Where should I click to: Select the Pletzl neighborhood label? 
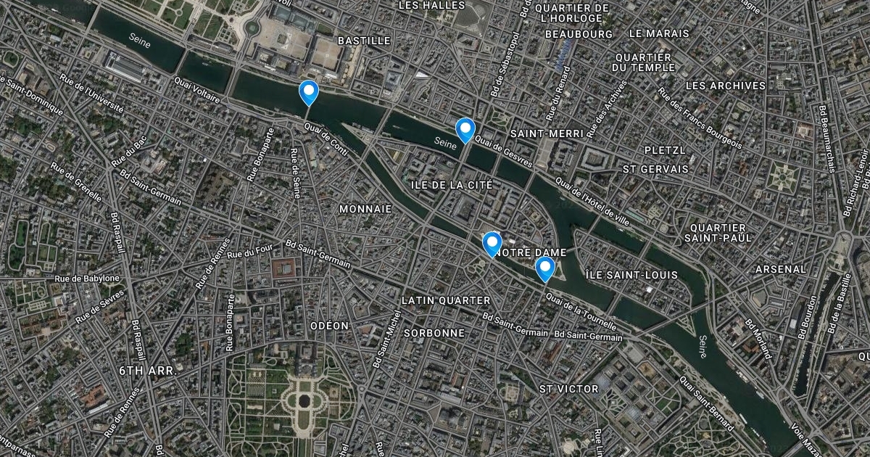pyautogui.click(x=665, y=150)
